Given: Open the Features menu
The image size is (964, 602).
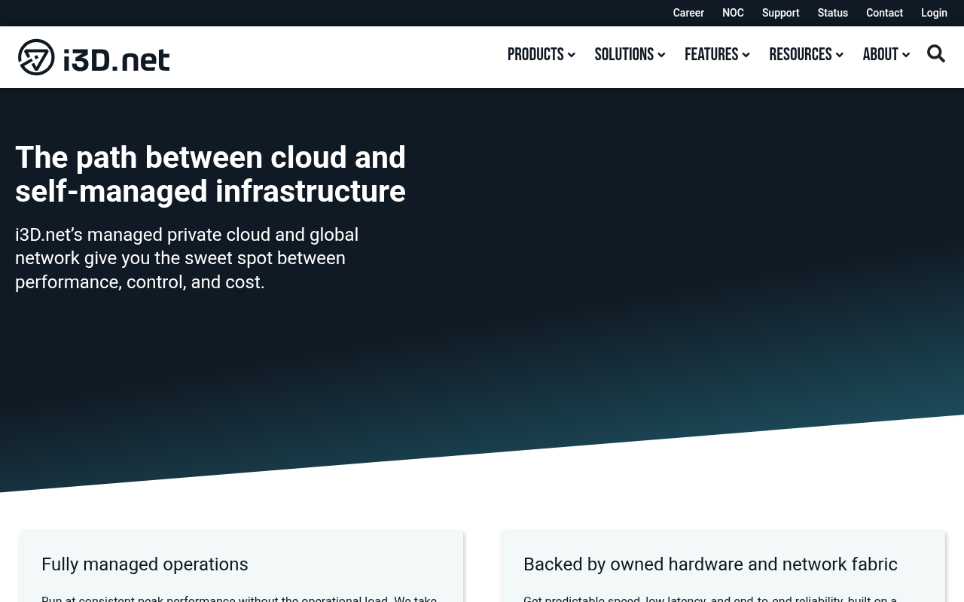Looking at the screenshot, I should coord(712,54).
